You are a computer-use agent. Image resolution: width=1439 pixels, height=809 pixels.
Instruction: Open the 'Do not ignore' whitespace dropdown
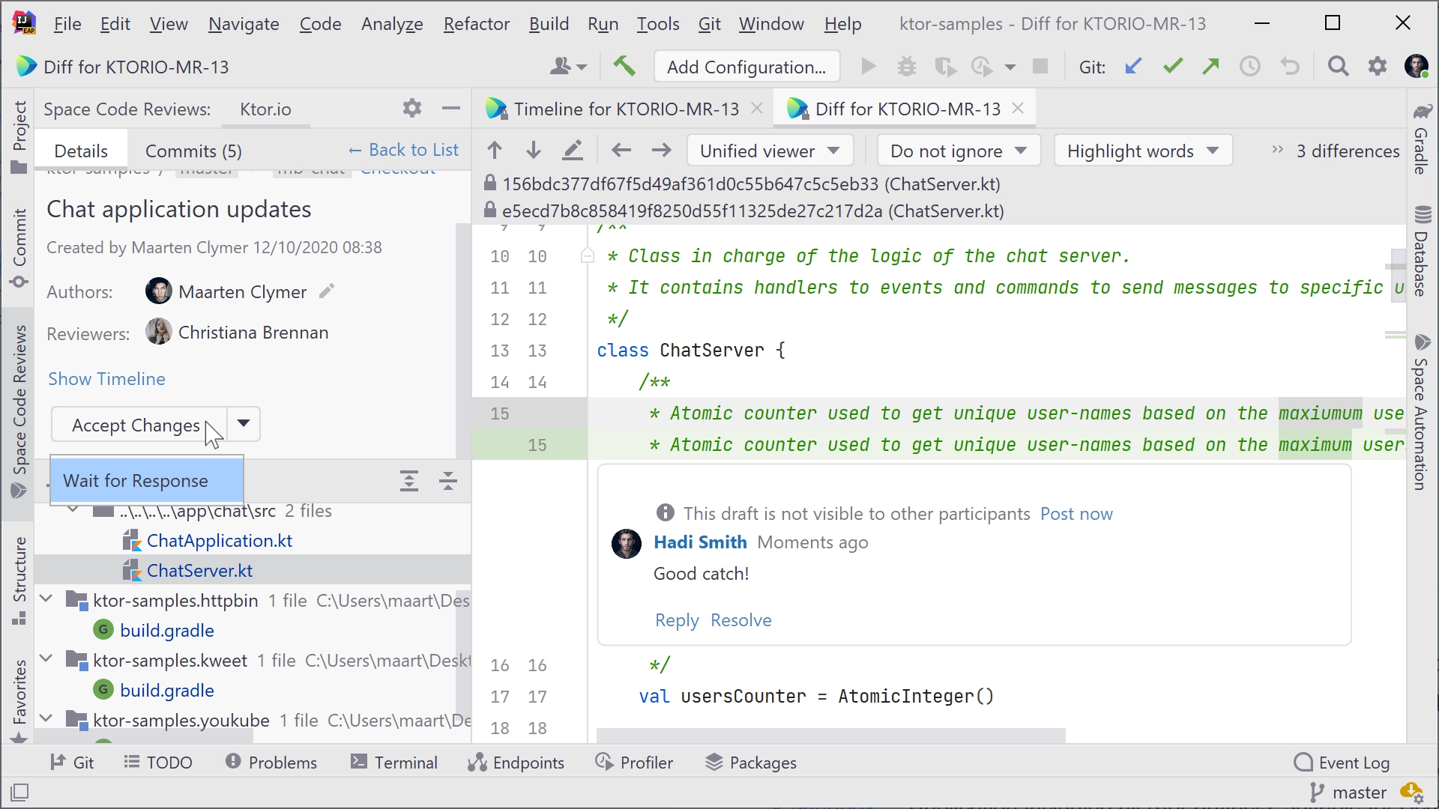954,150
